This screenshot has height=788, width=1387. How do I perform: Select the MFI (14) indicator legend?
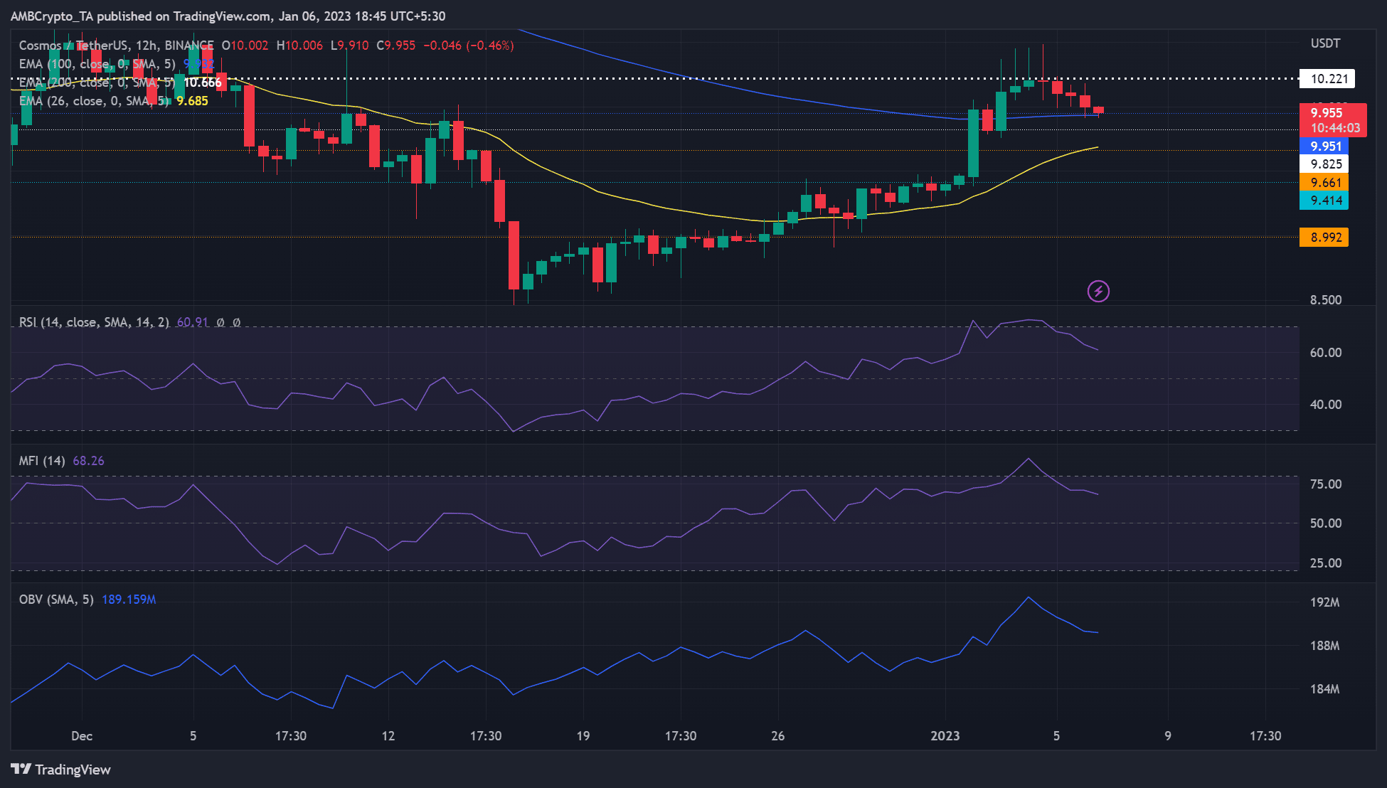tap(42, 461)
